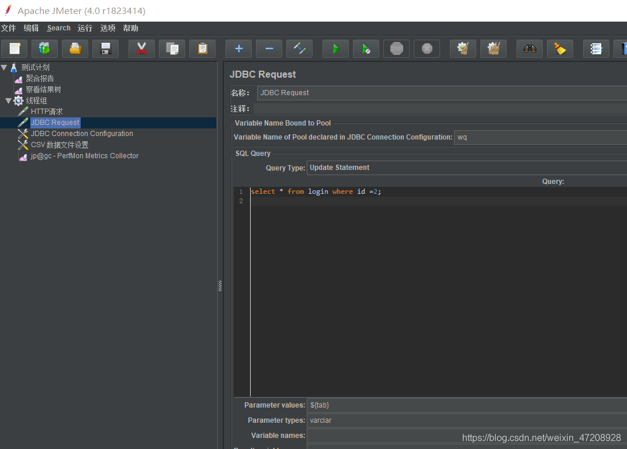Click the Parameter values field
627x449 pixels.
pyautogui.click(x=467, y=405)
